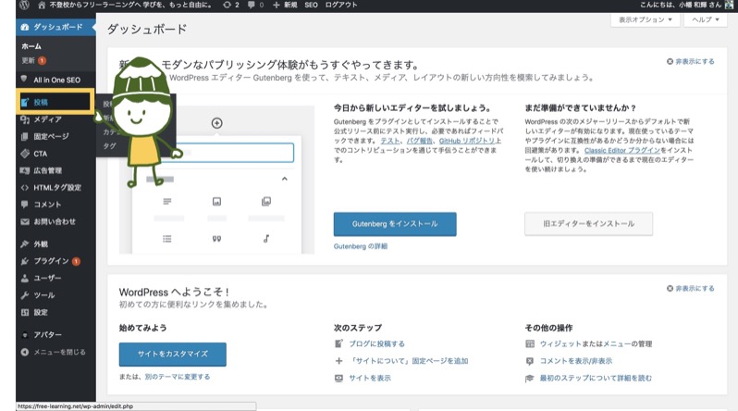Screen dimensions: 738x411
Task: Open the Classic Editor プラグイン link
Action: pyautogui.click(x=622, y=150)
